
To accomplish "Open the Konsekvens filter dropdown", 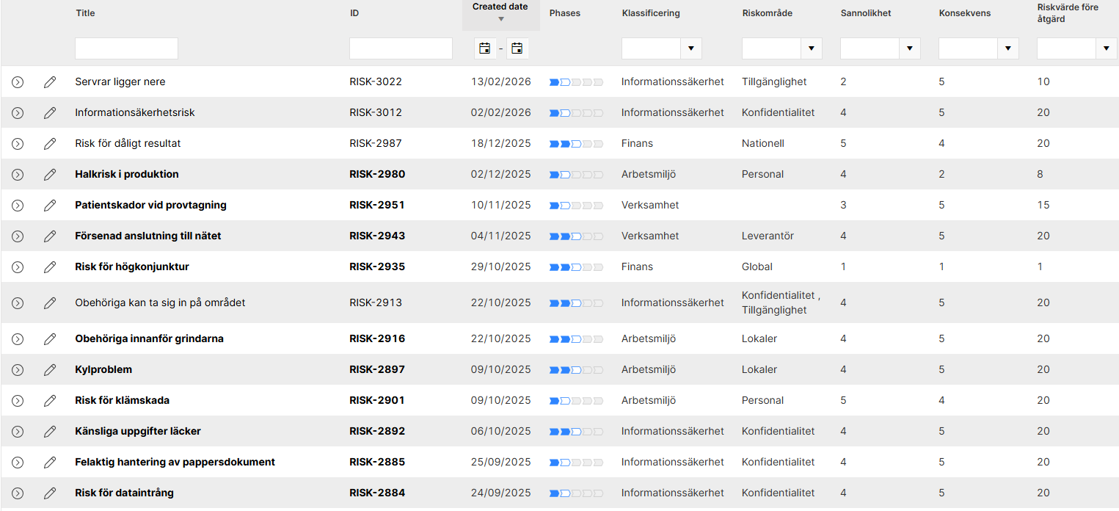I will (x=1008, y=48).
